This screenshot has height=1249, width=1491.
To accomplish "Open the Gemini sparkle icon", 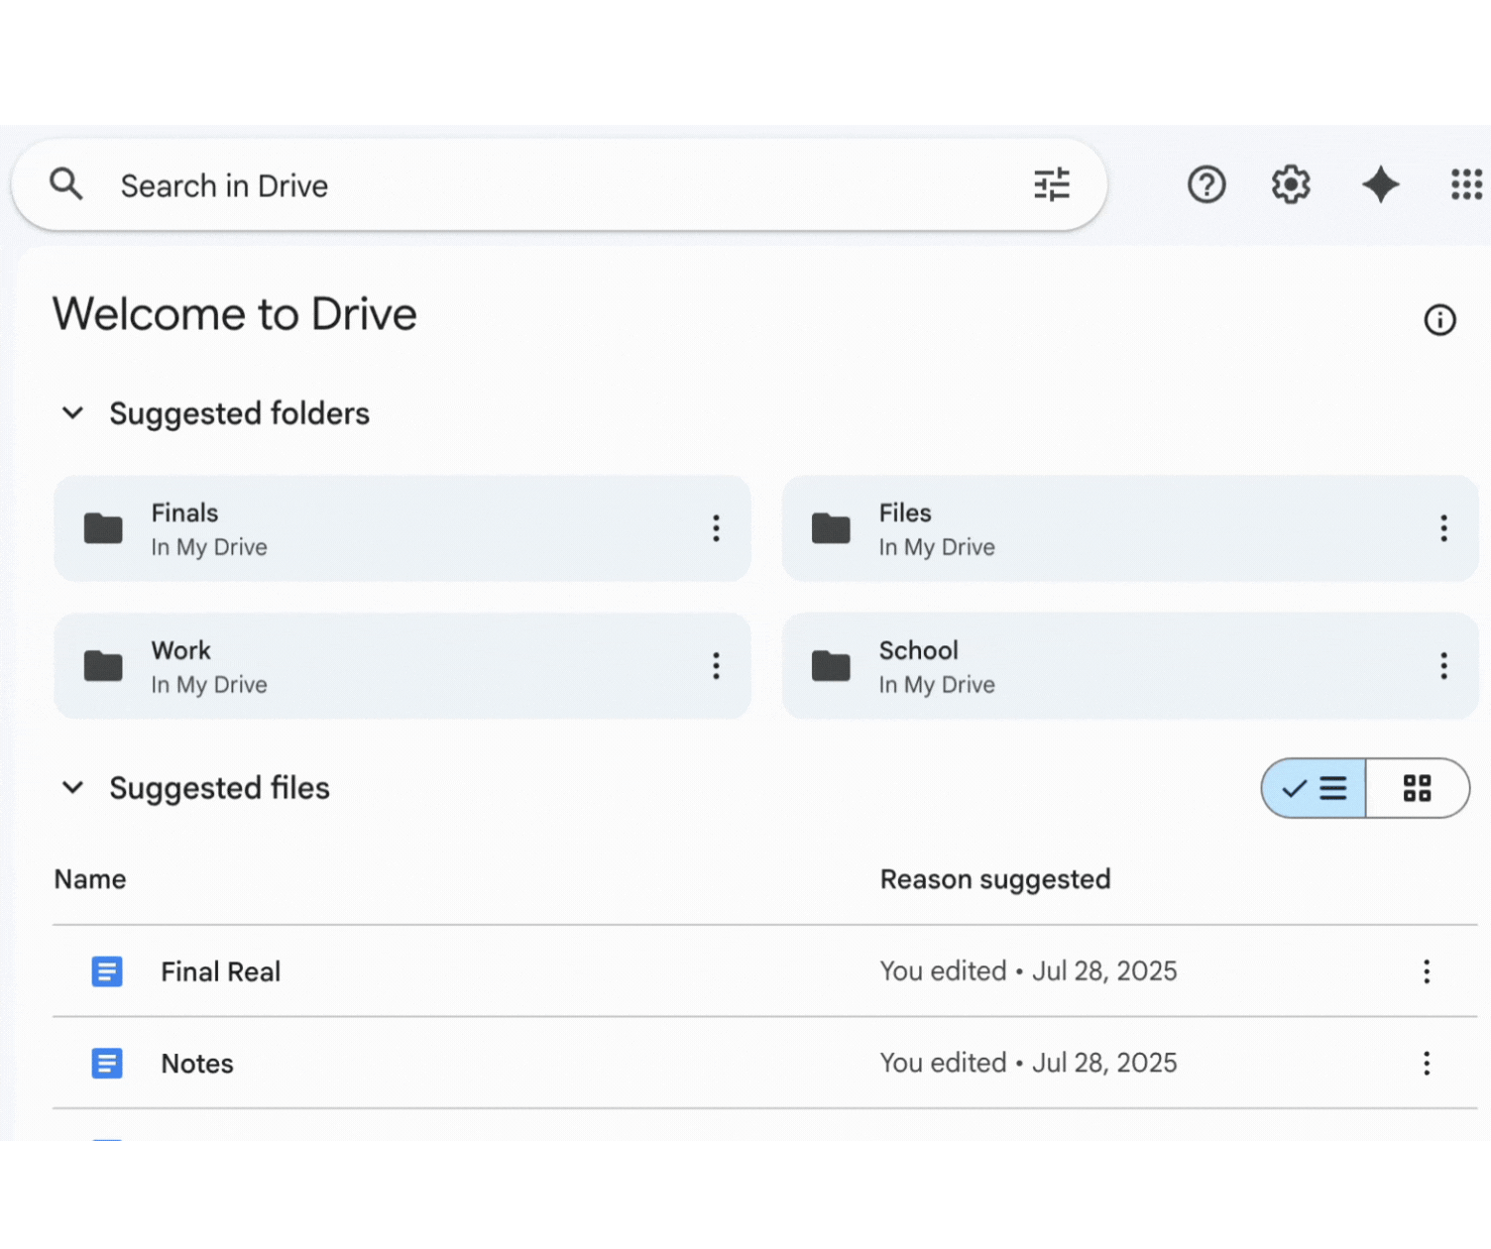I will point(1380,184).
